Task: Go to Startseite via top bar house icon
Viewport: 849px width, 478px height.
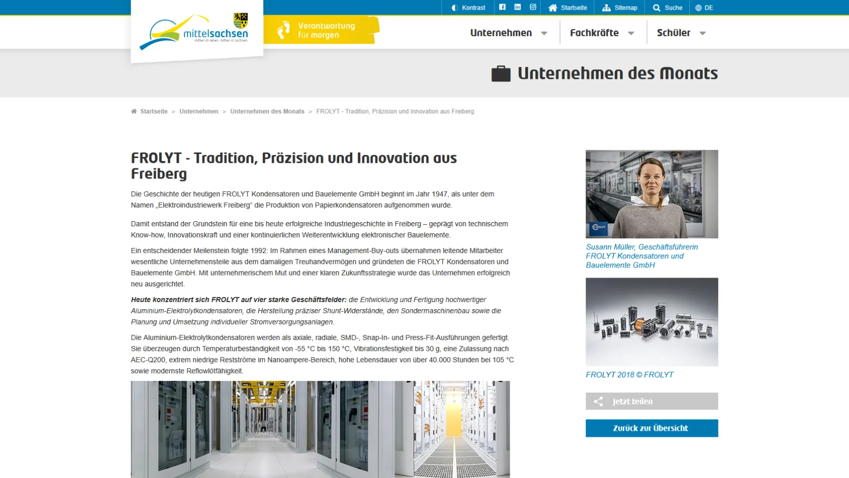Action: pyautogui.click(x=568, y=8)
